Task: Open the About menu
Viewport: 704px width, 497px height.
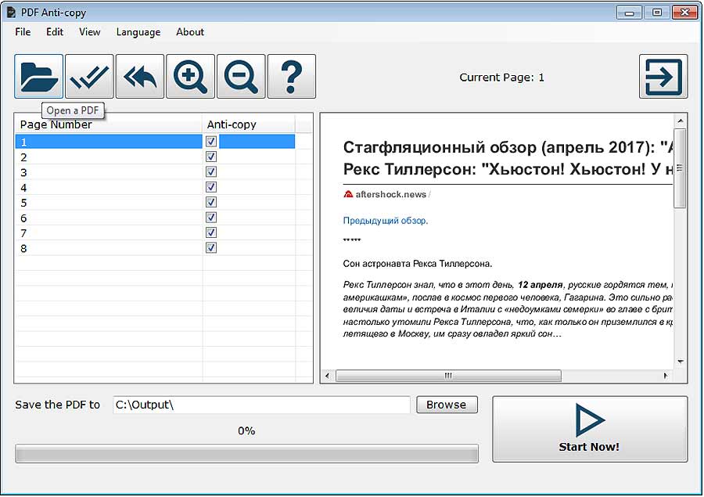Action: pos(190,32)
